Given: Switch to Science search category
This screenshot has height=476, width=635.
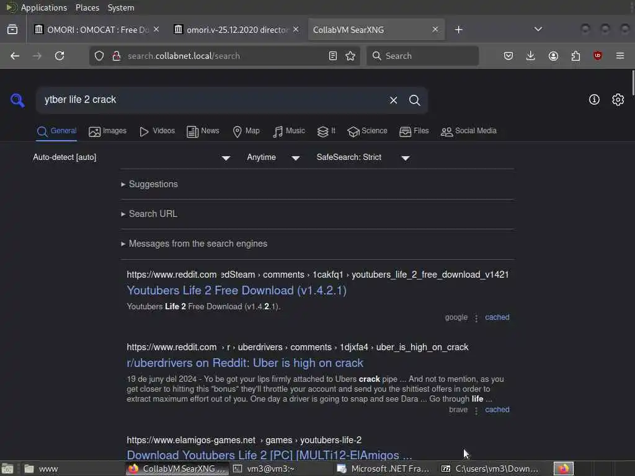Looking at the screenshot, I should click(367, 131).
